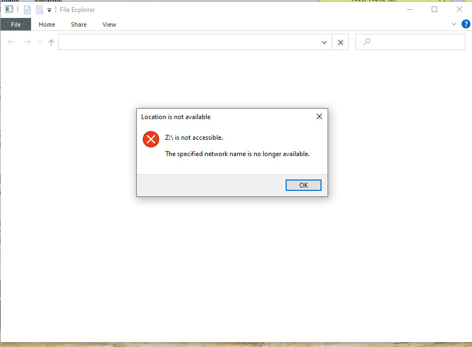Click inside the address bar field
Screen dimensions: 472x347
pyautogui.click(x=185, y=42)
